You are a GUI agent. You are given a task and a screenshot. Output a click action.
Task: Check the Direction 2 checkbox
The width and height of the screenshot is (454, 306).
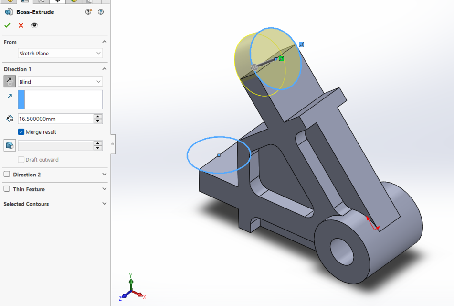(6, 175)
